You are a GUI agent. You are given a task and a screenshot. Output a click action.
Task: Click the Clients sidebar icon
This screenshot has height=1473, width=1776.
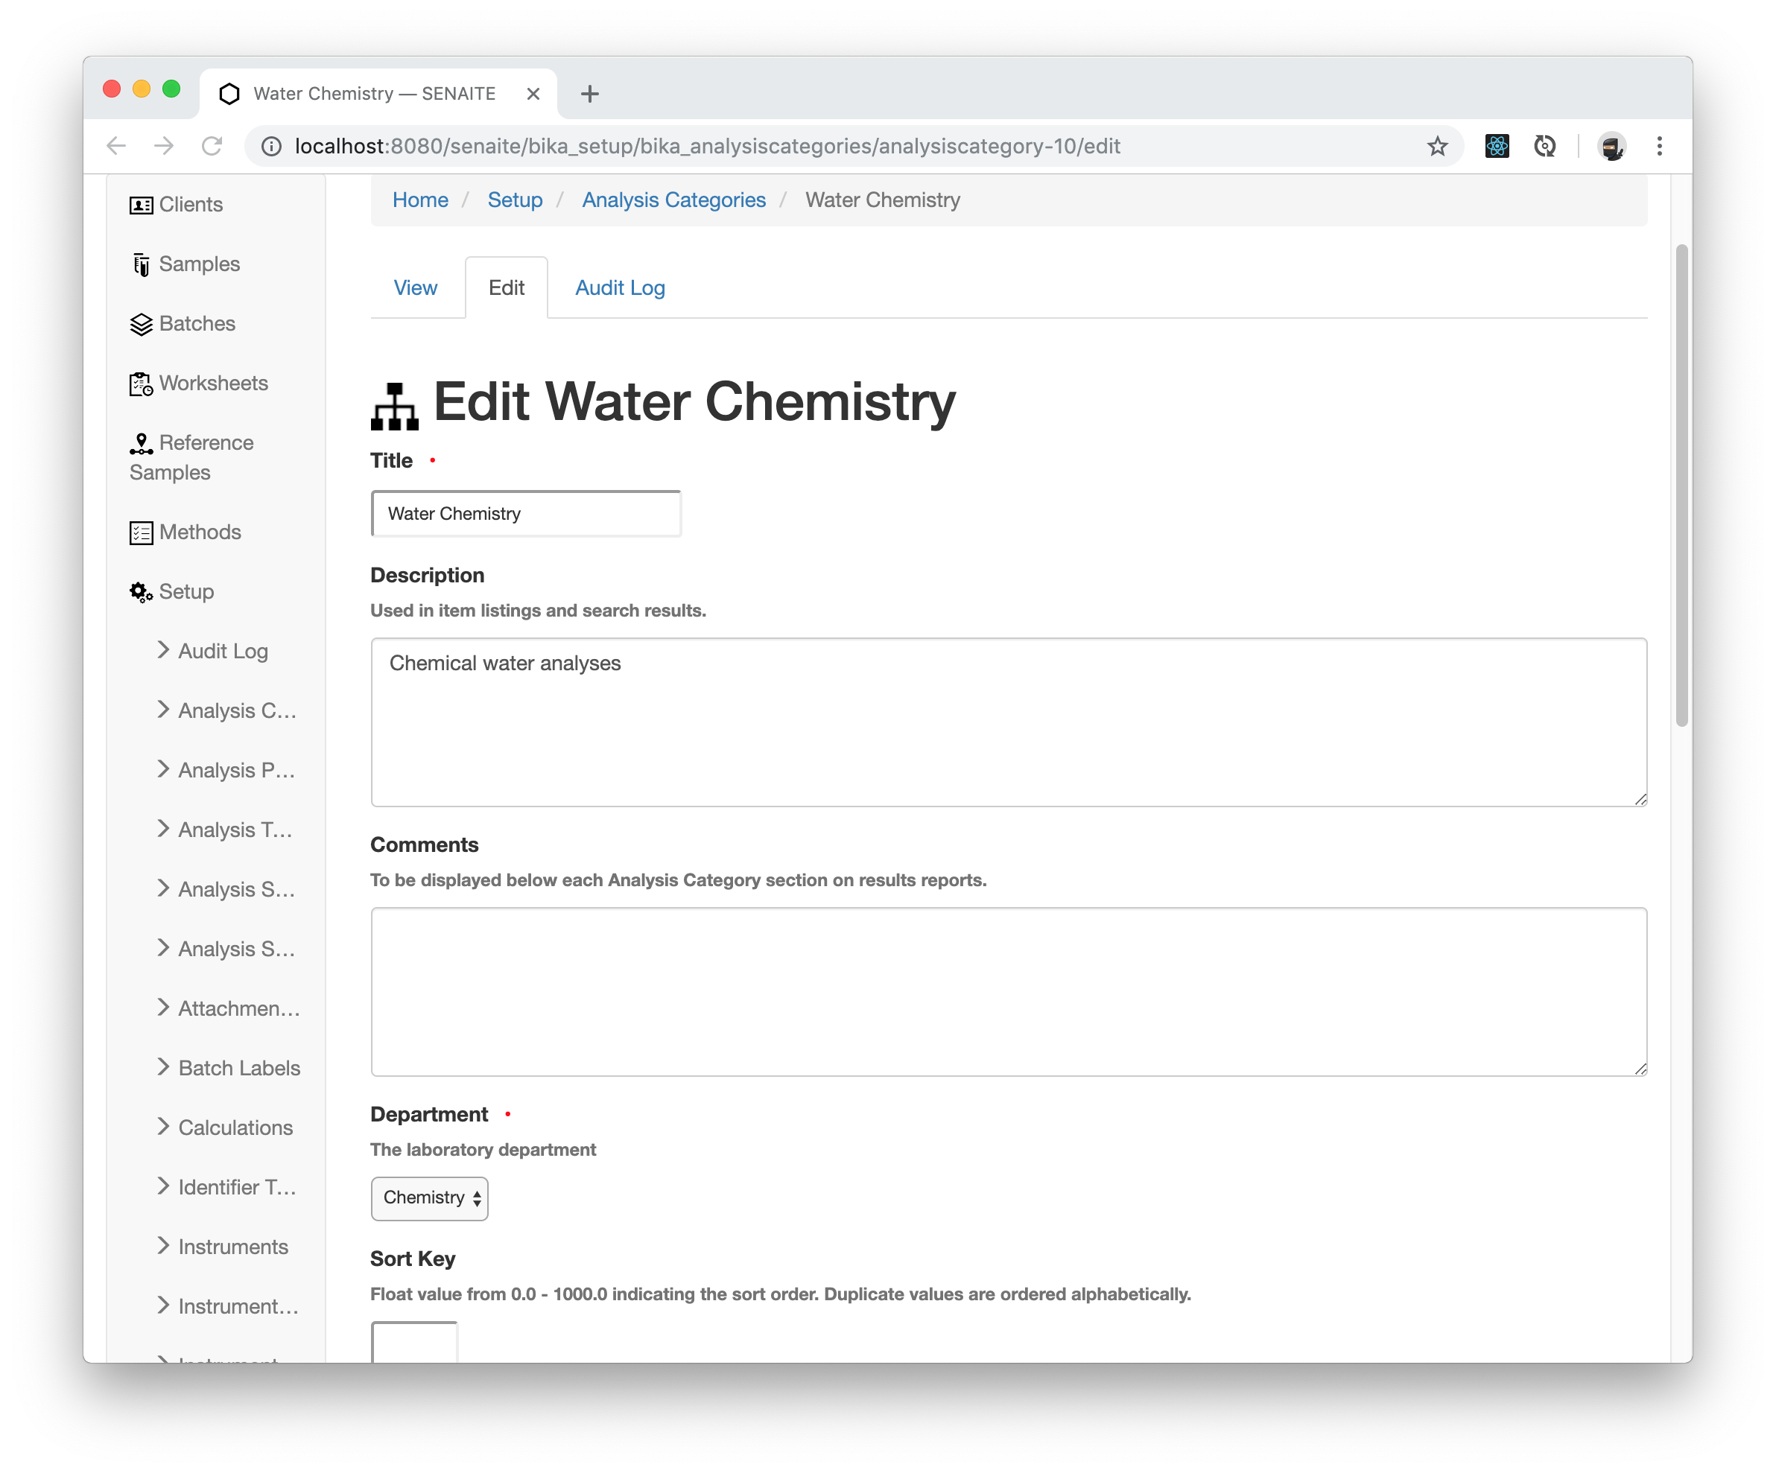point(140,203)
